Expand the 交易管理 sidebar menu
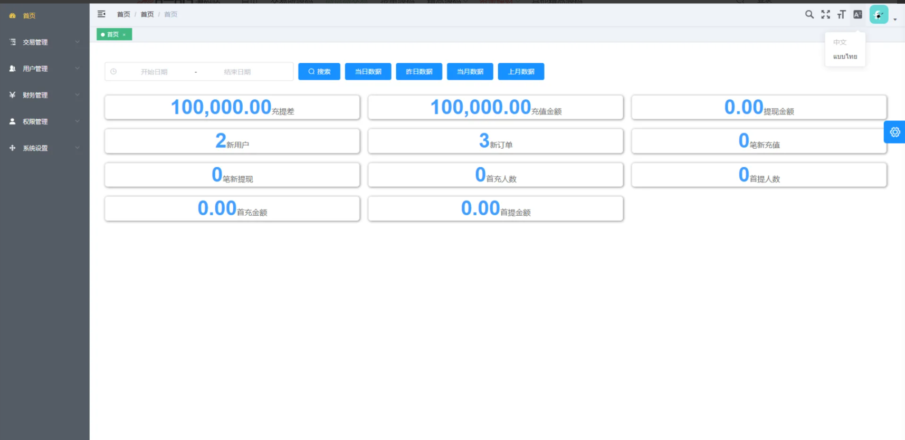The image size is (905, 440). click(44, 42)
